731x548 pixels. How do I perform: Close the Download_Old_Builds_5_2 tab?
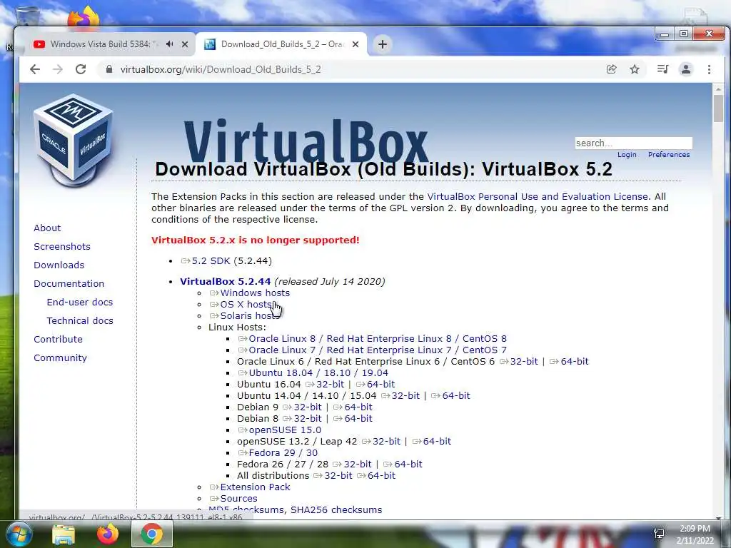pos(356,44)
